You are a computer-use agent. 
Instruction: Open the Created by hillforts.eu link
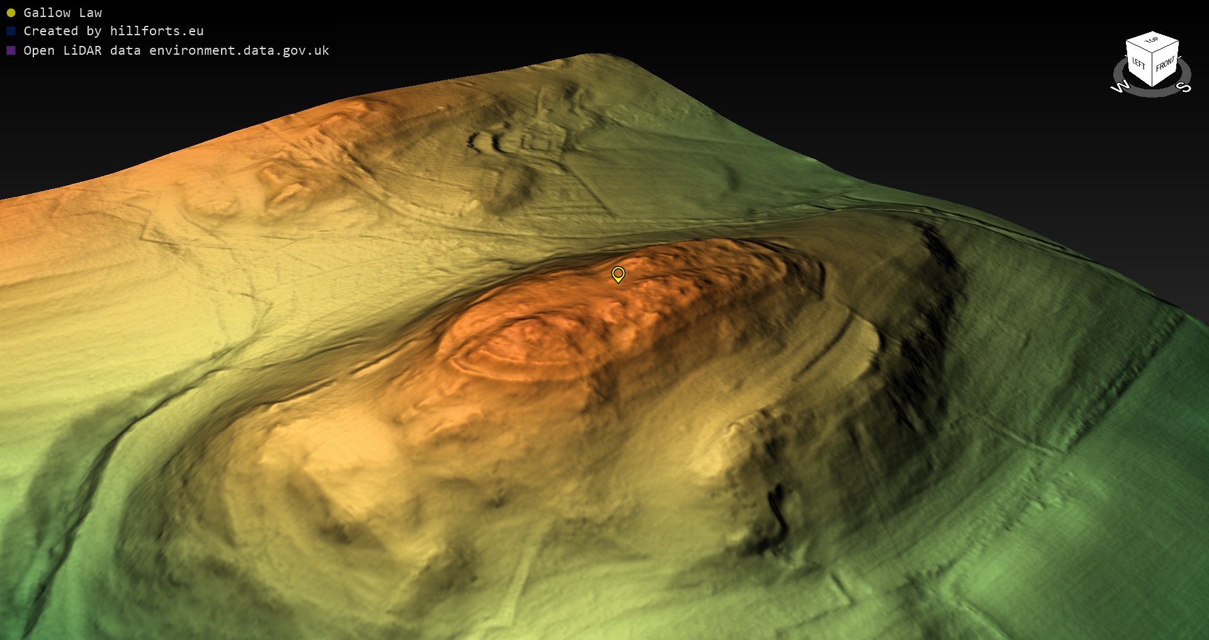pyautogui.click(x=113, y=31)
